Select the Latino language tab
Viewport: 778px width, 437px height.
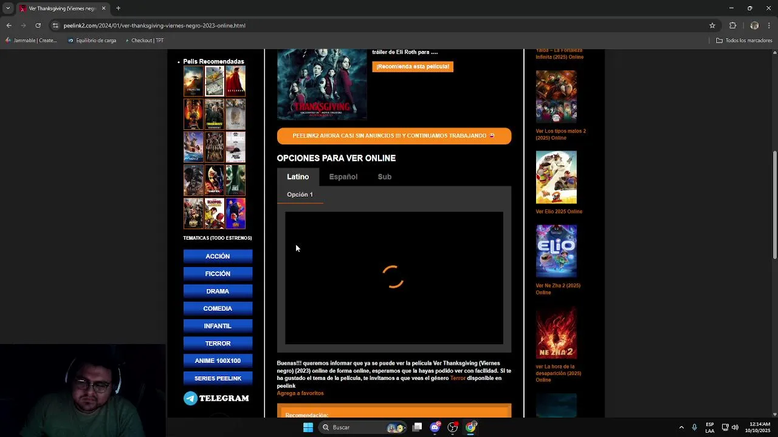pos(298,177)
